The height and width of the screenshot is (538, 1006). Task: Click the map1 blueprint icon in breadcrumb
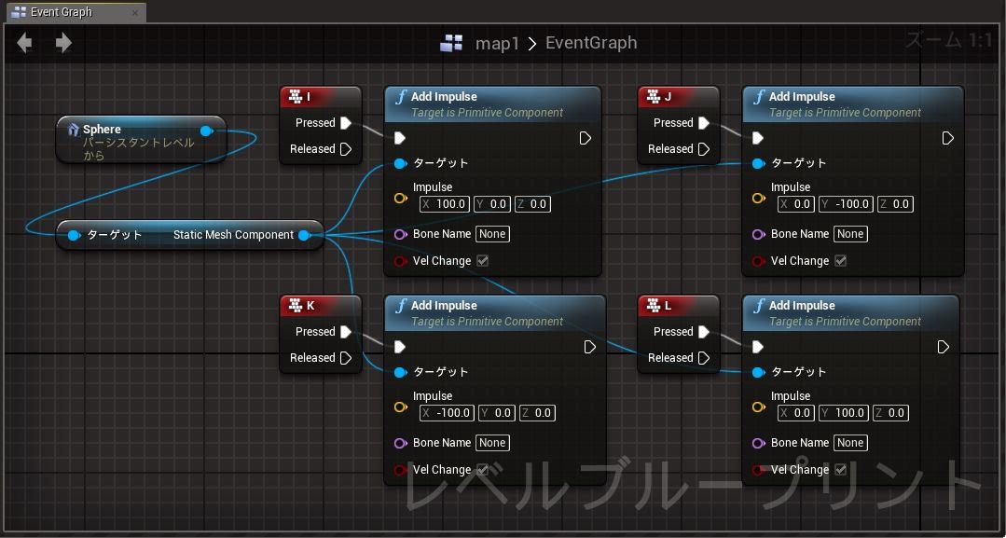point(452,43)
